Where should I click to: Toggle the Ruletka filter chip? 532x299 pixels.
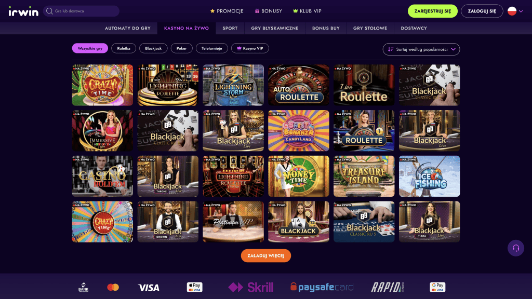click(x=124, y=48)
